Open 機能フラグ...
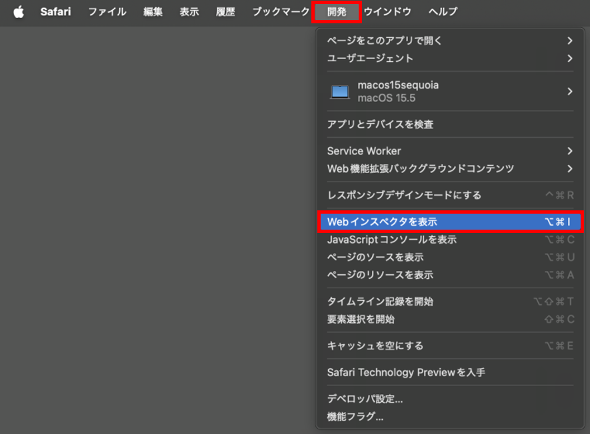Image resolution: width=590 pixels, height=434 pixels. pyautogui.click(x=450, y=416)
